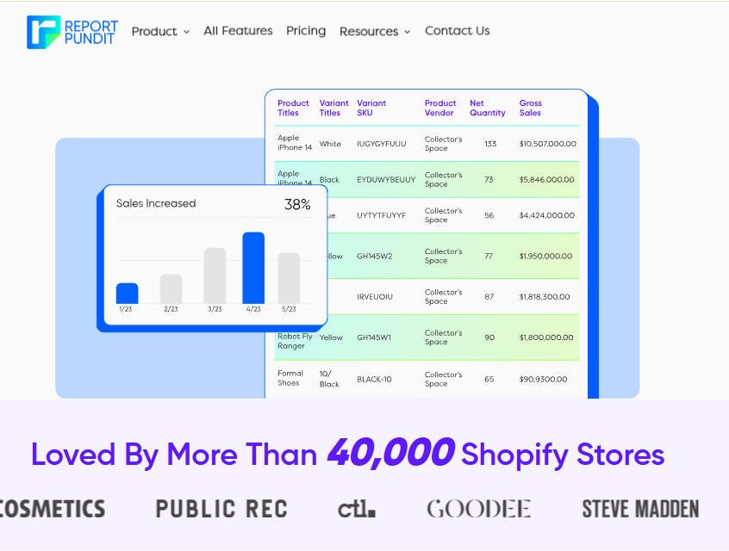Select the GH145W2 SKU cell
Screen dimensions: 729x551
[x=374, y=256]
